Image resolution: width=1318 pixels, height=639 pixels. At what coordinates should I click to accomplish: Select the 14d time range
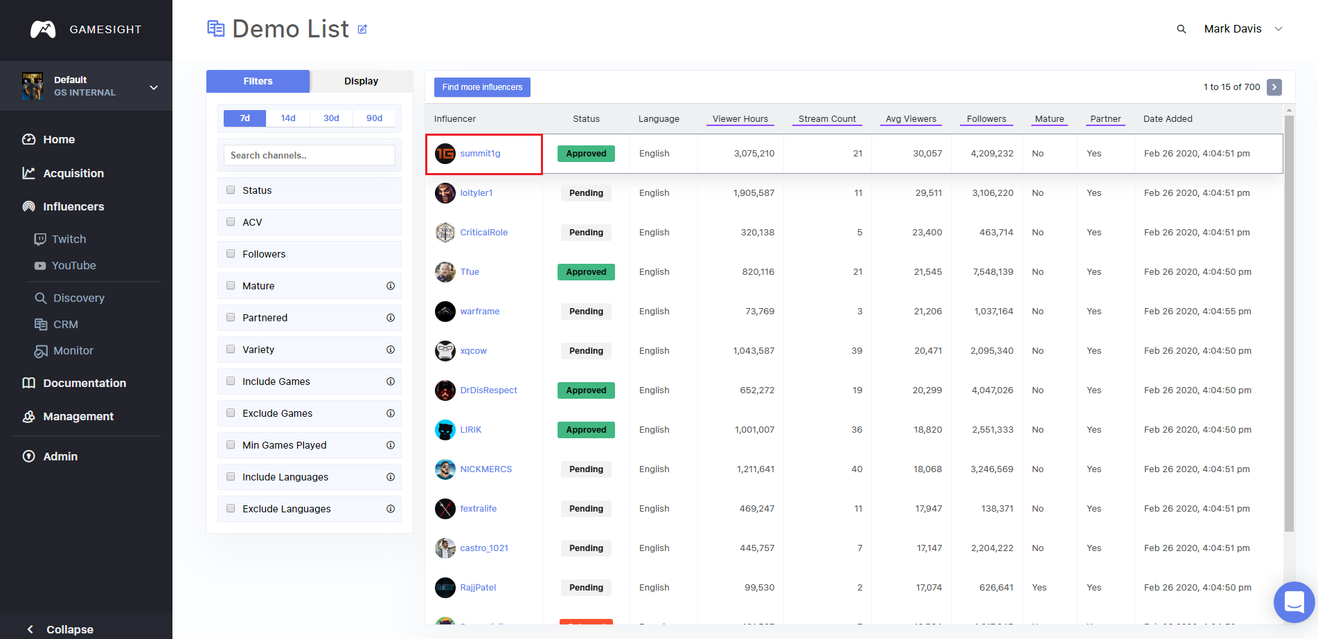click(x=288, y=118)
